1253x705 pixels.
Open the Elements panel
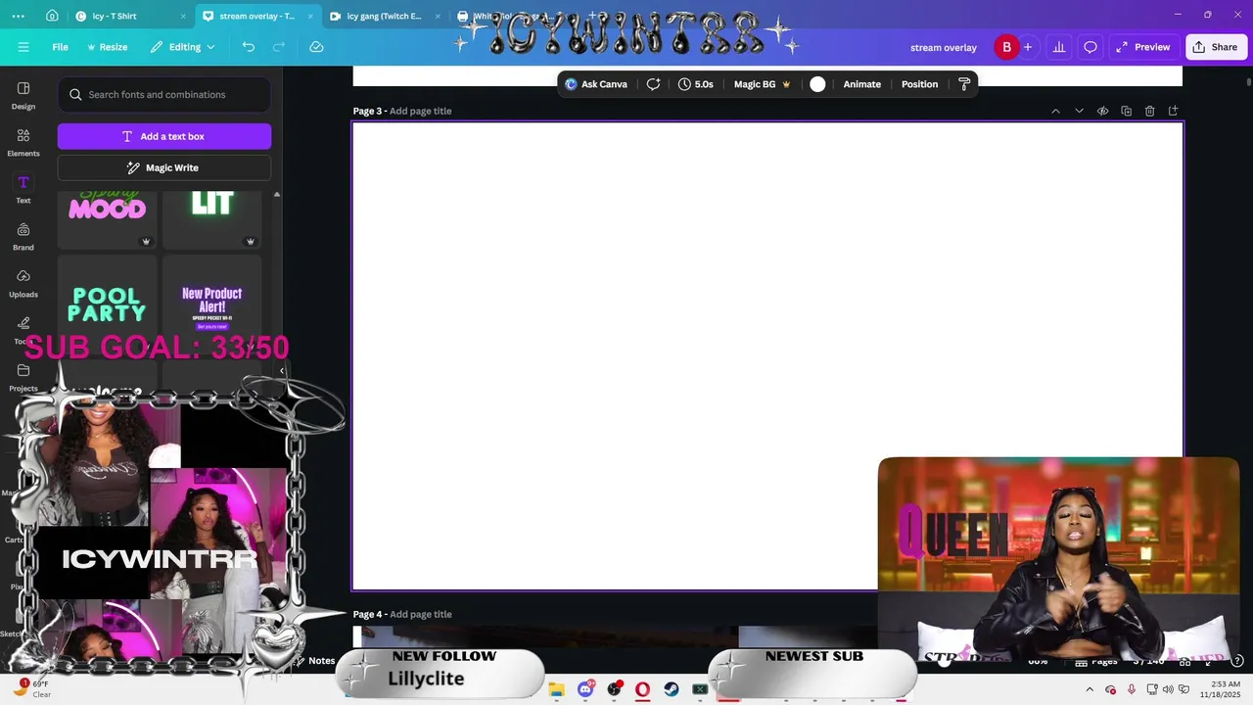(23, 142)
